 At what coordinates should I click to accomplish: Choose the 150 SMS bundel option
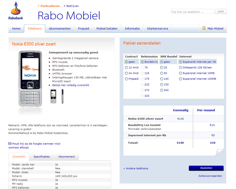(x=162, y=85)
